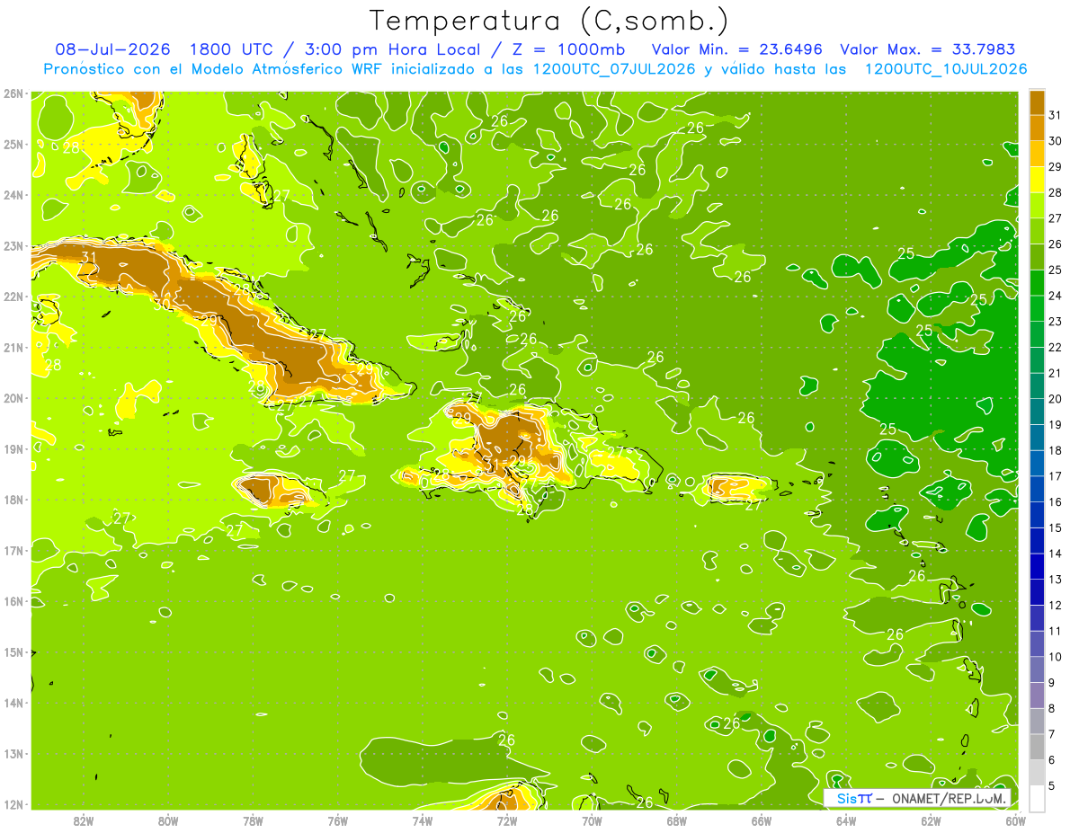The height and width of the screenshot is (833, 1079).
Task: Select the date text '08-Jul-2026'
Action: (113, 49)
